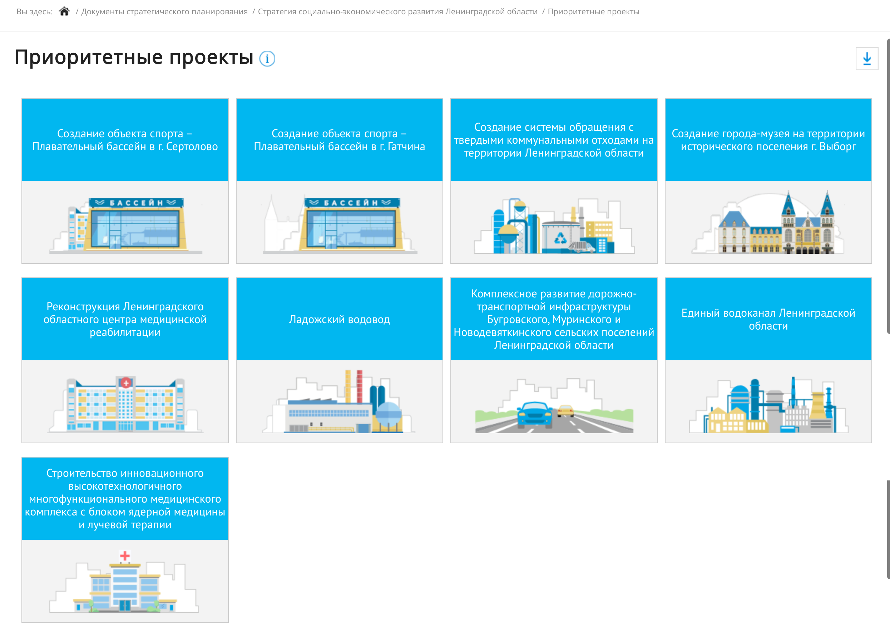Click the upper page scrollbar handle
The image size is (890, 632).
(x=888, y=186)
